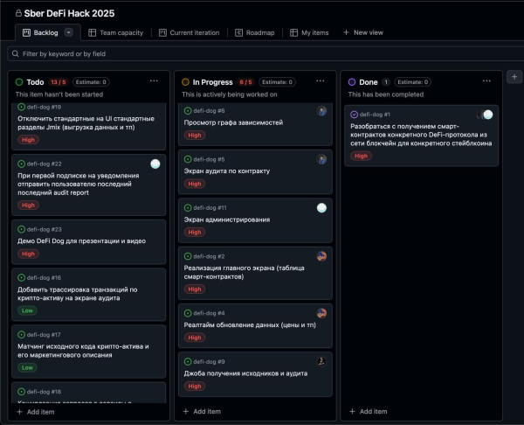This screenshot has height=425, width=524.
Task: Click Low priority label on defi-dog #16
Action: 27,311
